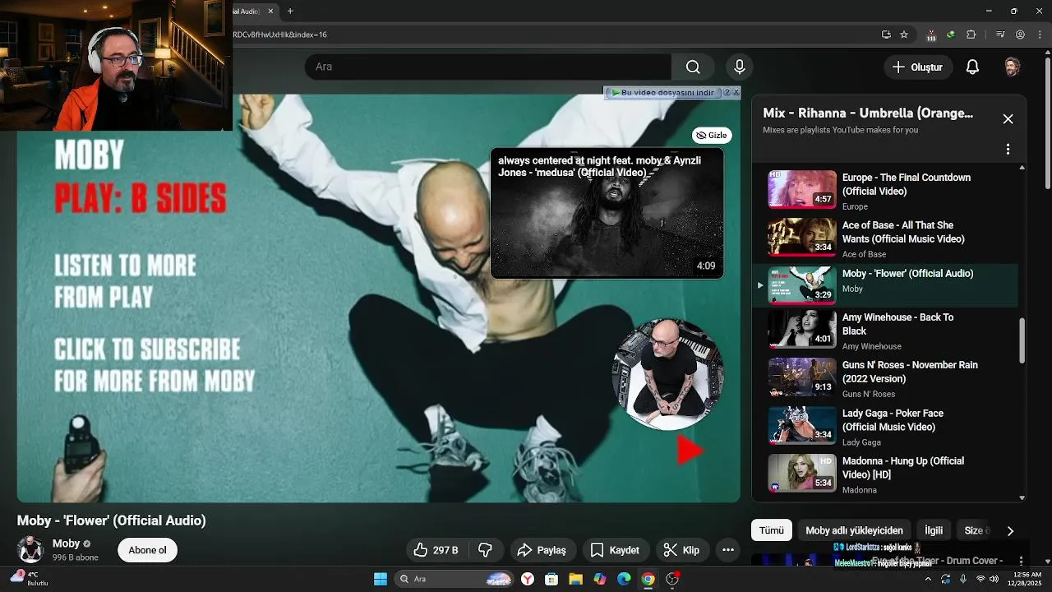
Task: Save the video with the Kaydet button
Action: 615,550
